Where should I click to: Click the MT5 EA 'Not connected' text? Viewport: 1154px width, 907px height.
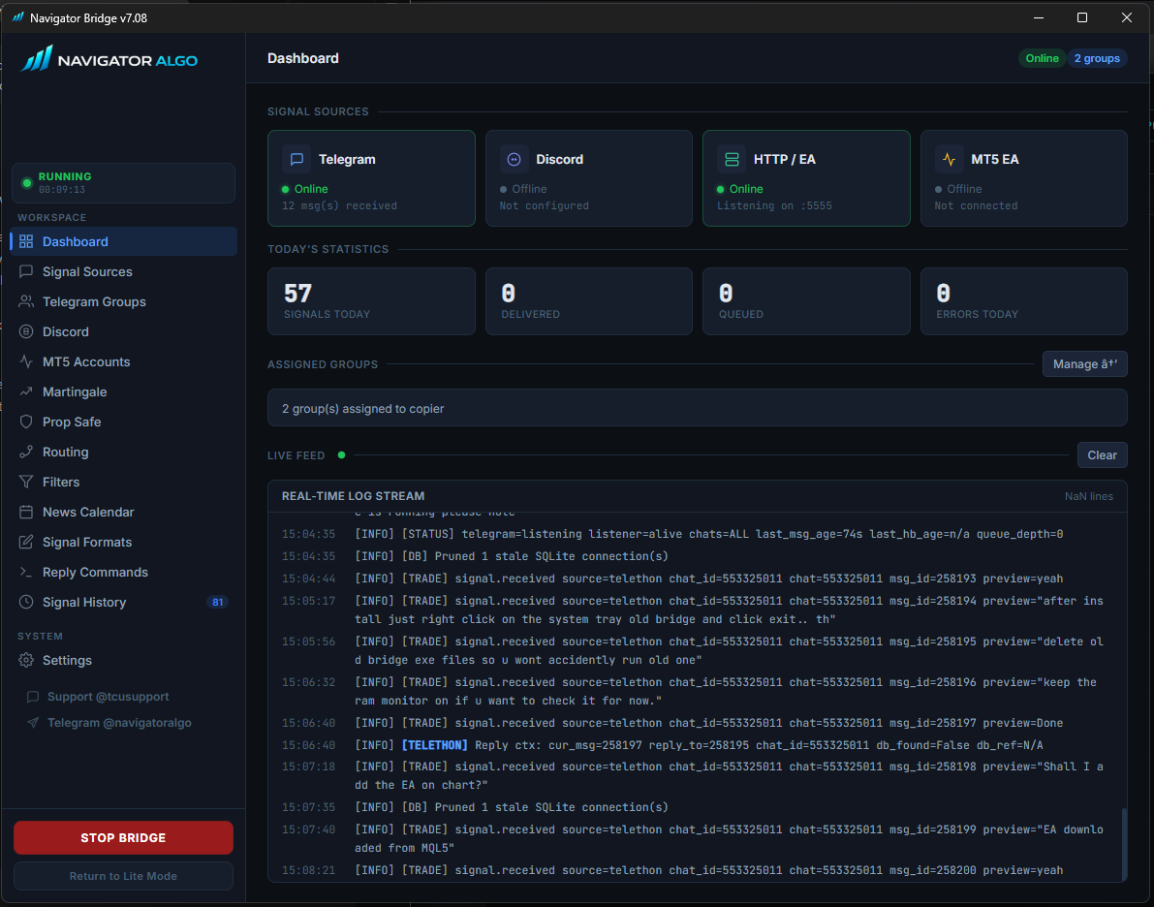(976, 206)
